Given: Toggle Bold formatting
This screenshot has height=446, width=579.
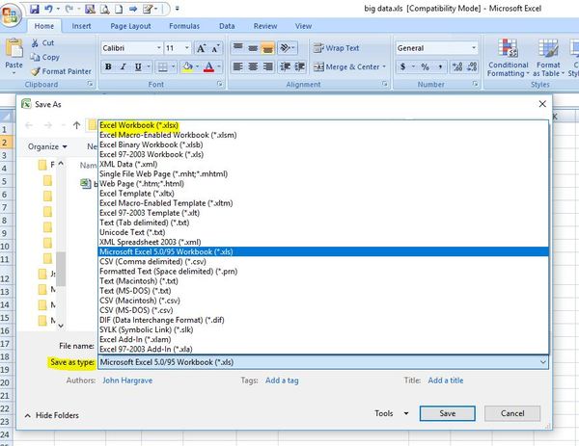Looking at the screenshot, I should (x=108, y=66).
